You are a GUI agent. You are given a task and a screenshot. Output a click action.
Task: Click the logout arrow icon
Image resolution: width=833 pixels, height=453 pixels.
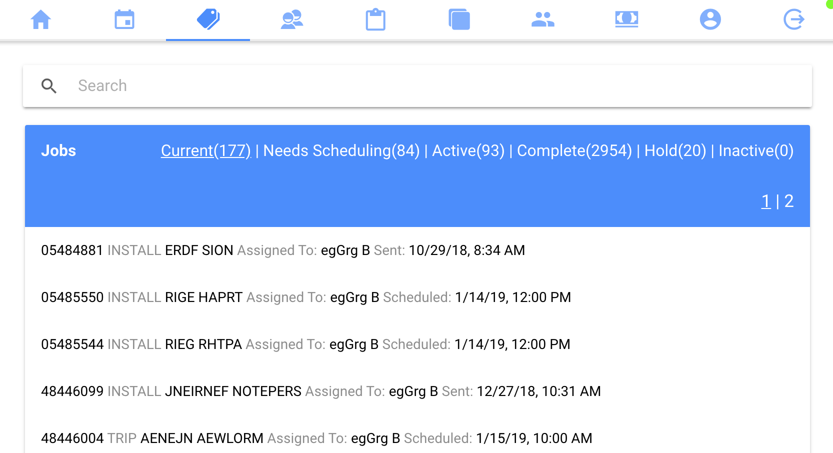[793, 20]
